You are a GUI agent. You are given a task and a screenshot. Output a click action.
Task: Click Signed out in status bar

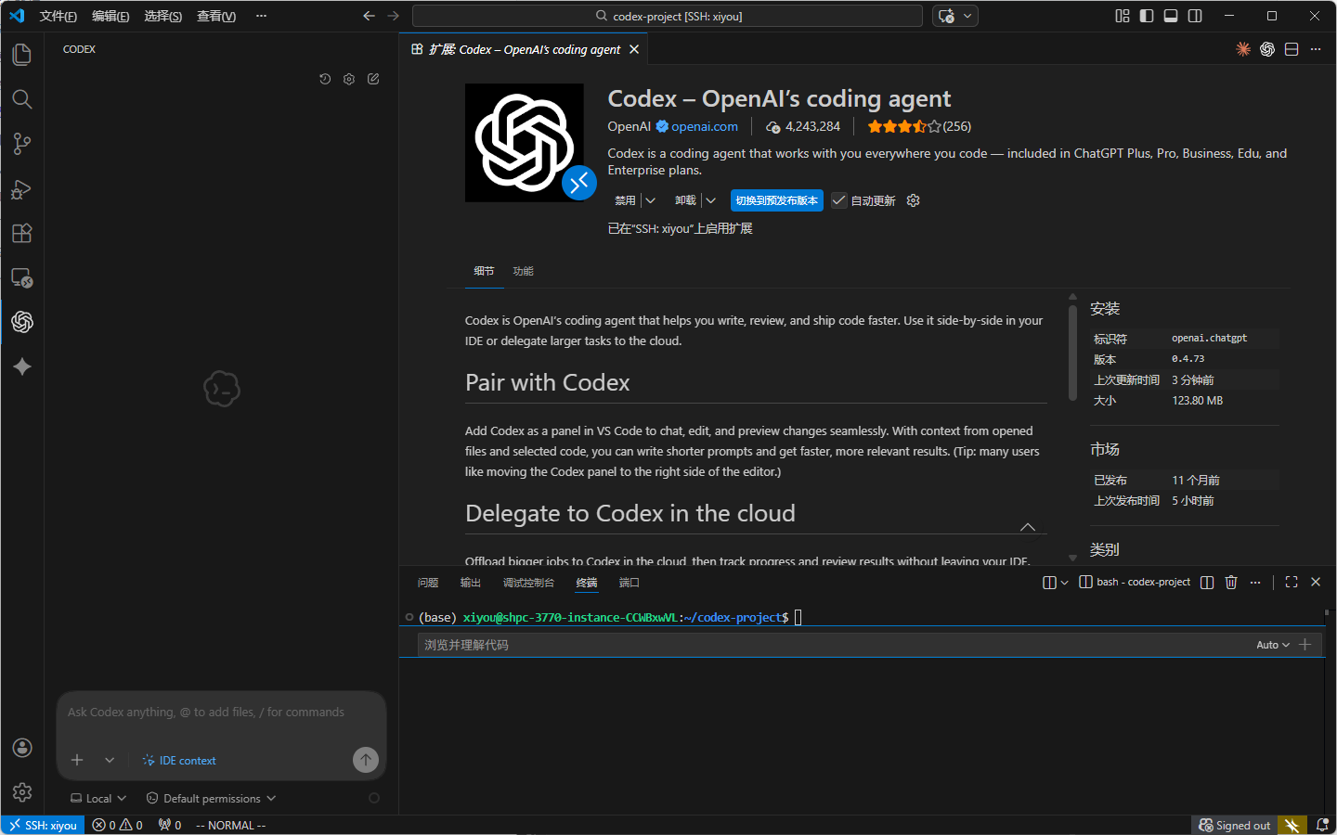(x=1234, y=825)
